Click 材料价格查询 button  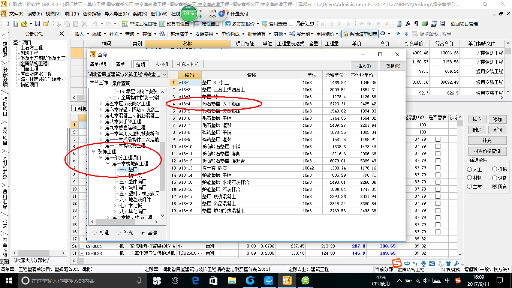[x=487, y=151]
